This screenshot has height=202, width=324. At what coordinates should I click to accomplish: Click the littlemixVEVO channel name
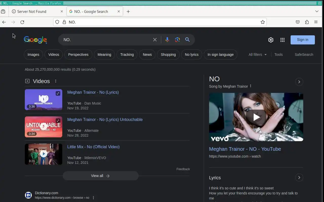tap(95, 158)
